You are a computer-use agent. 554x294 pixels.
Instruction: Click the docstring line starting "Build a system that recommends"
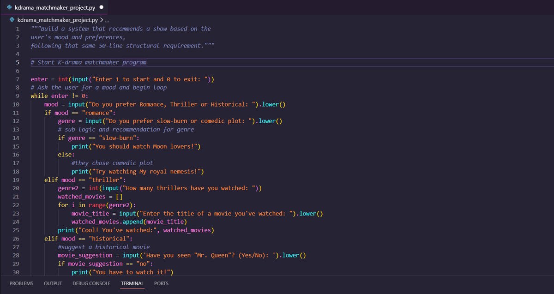coord(120,29)
